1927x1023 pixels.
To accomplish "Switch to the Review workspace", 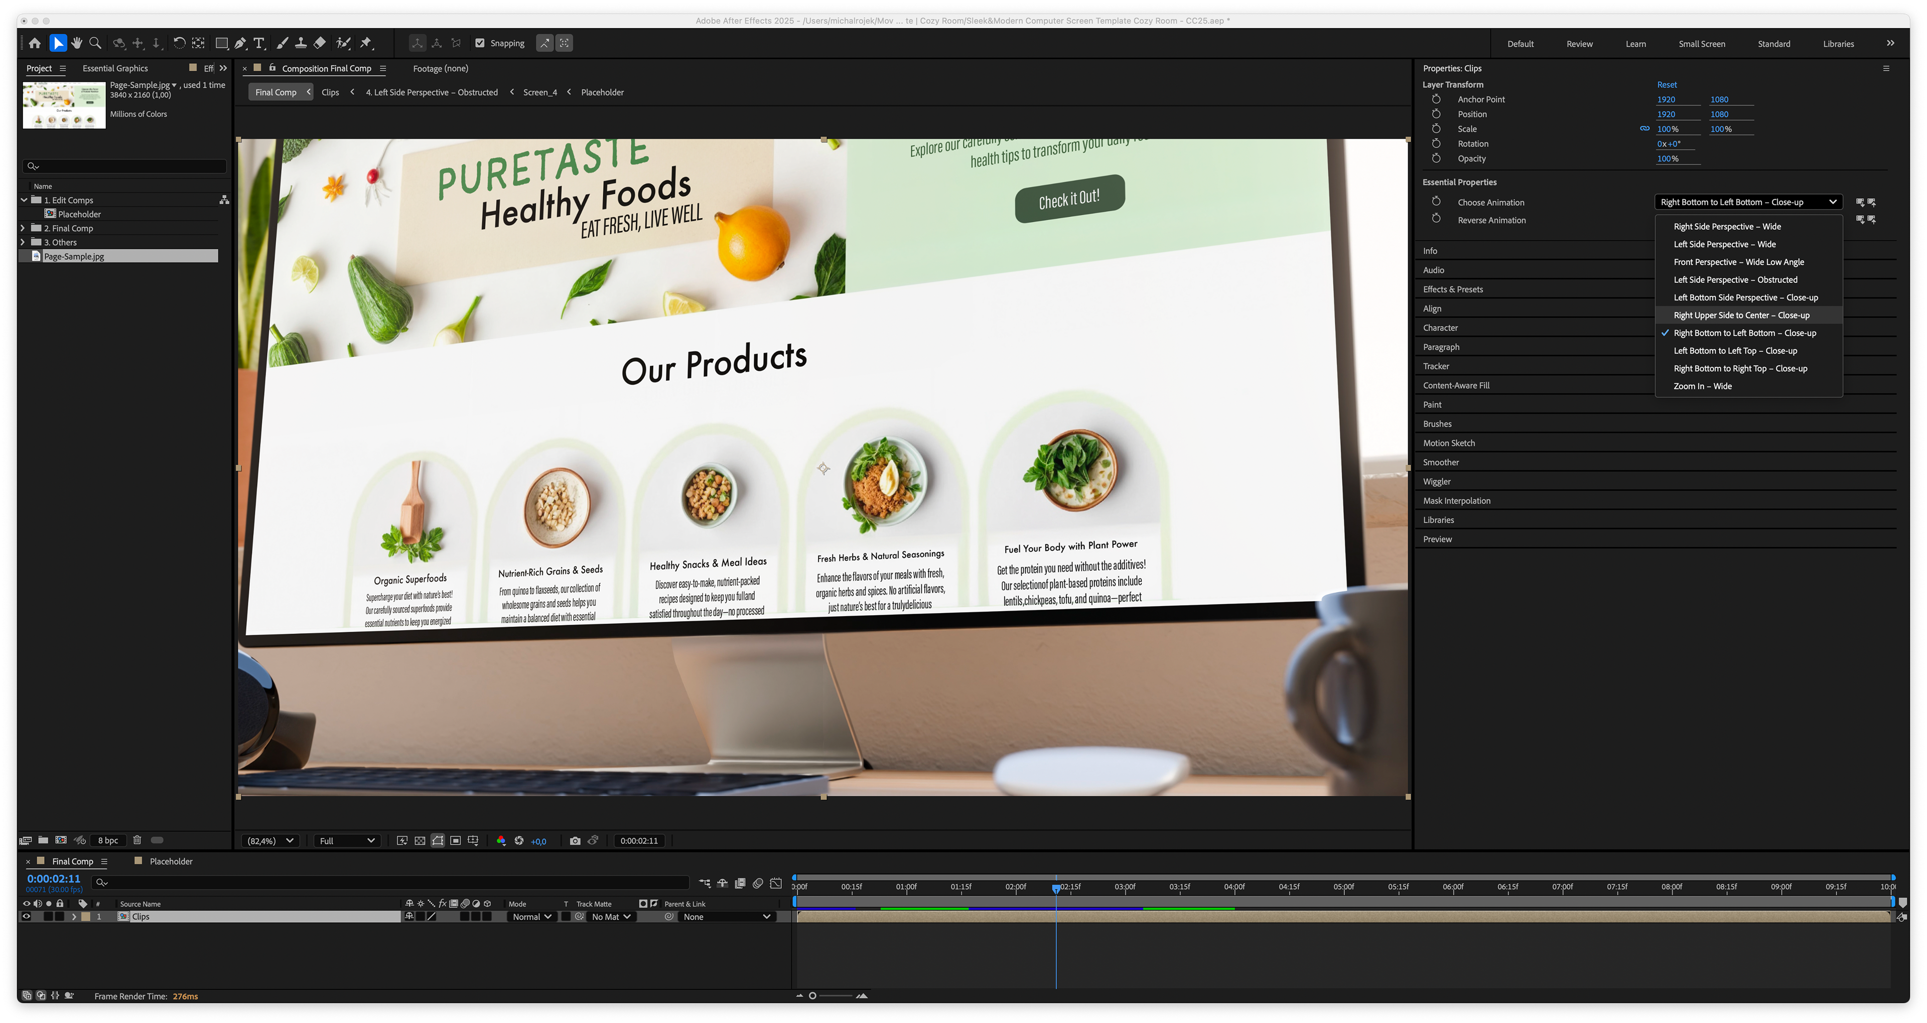I will 1579,43.
